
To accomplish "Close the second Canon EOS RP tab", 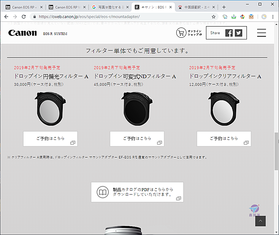I will [x=84, y=7].
